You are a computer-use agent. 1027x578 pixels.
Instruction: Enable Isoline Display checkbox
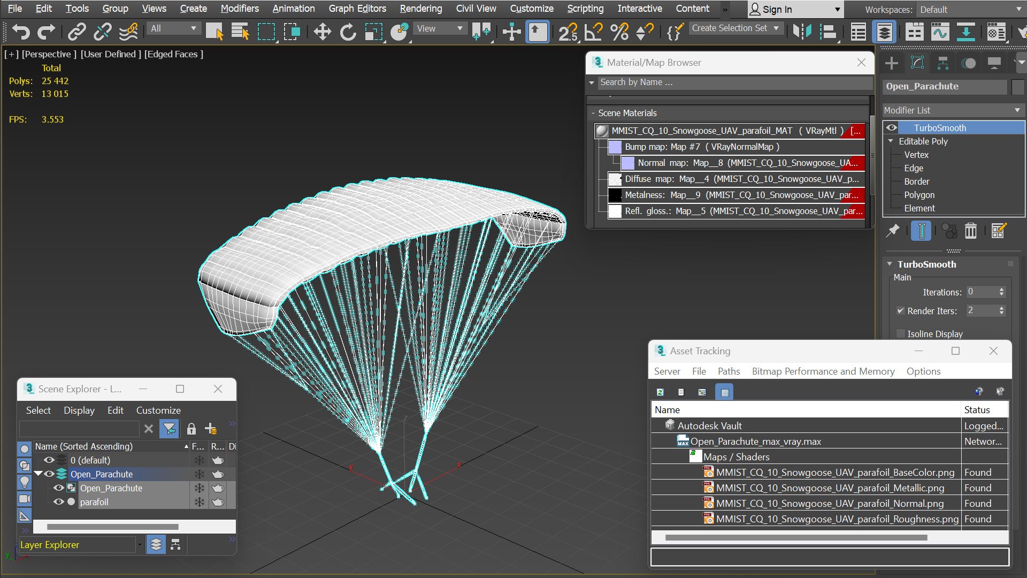(900, 333)
